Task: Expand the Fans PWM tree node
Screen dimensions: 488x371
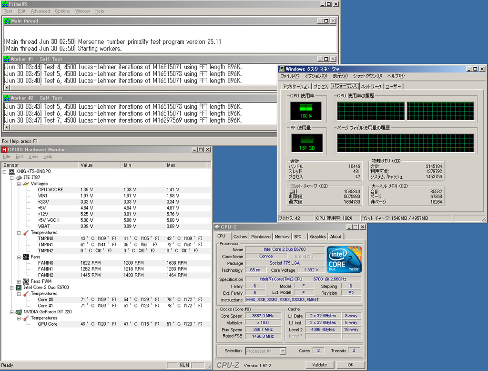Action: [19, 281]
